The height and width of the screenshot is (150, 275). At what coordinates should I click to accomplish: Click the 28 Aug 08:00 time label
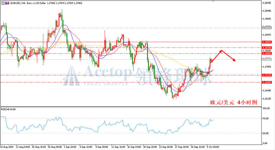(55, 147)
